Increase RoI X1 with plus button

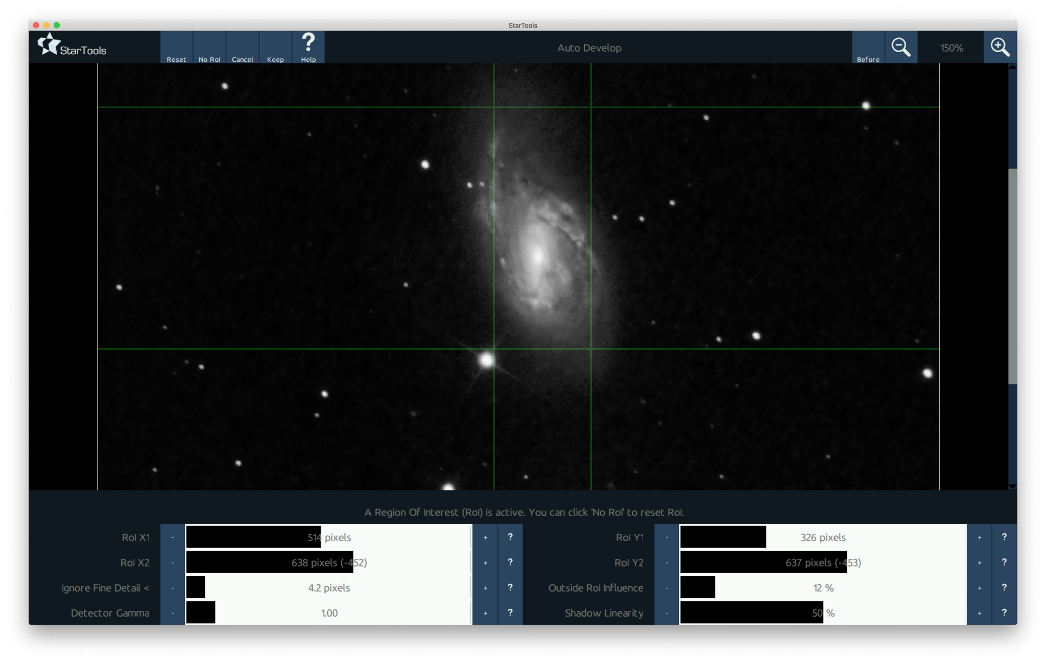pos(485,537)
